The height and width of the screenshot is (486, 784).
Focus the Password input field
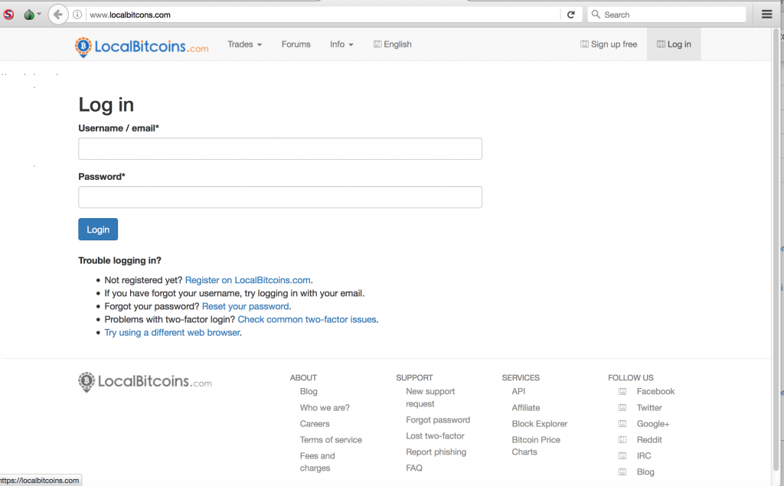coord(280,197)
